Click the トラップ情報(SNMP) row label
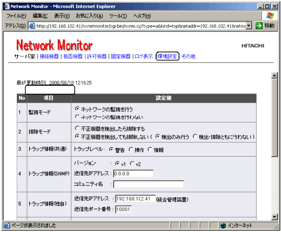The width and height of the screenshot is (281, 232). pyautogui.click(x=49, y=173)
